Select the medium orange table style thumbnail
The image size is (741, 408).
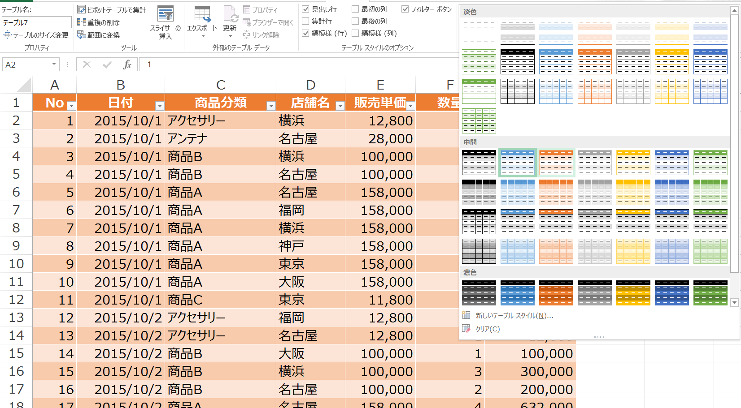point(556,163)
